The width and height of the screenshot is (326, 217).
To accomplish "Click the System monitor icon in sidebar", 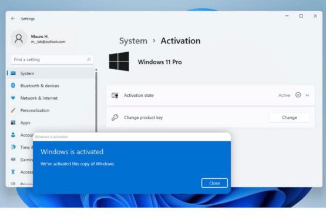I will [x=13, y=73].
